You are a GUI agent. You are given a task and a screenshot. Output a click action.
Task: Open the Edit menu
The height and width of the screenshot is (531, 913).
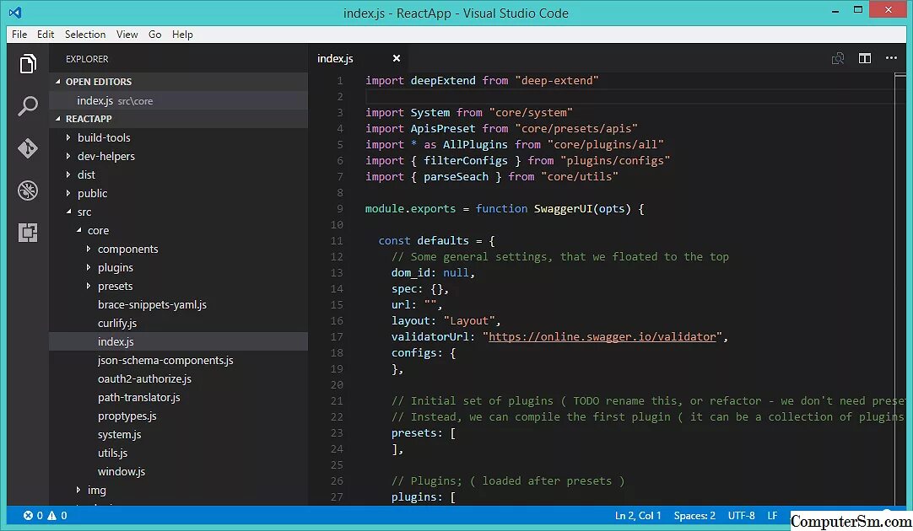click(46, 35)
